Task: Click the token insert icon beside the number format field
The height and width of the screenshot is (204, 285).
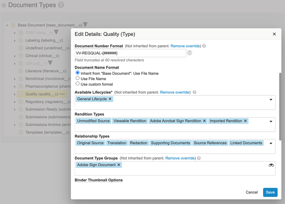Action: point(189,53)
